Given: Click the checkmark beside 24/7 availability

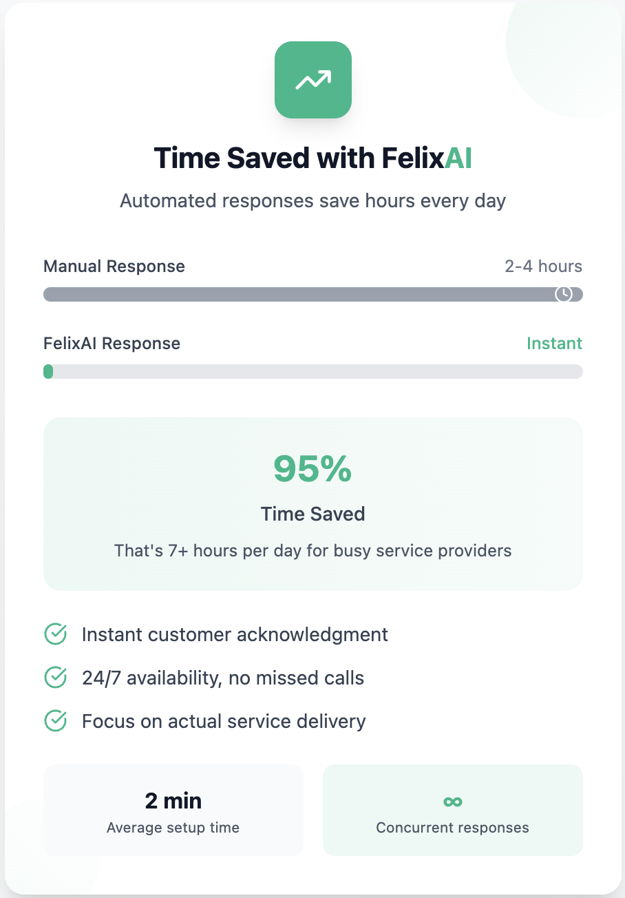Looking at the screenshot, I should 55,678.
